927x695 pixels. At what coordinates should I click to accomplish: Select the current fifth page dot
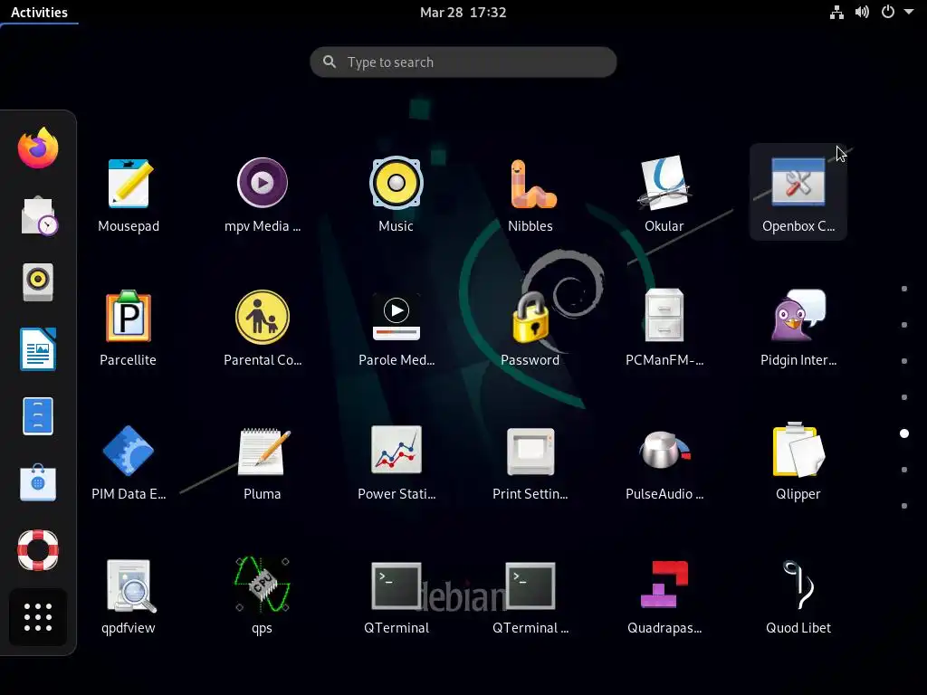[x=904, y=433]
